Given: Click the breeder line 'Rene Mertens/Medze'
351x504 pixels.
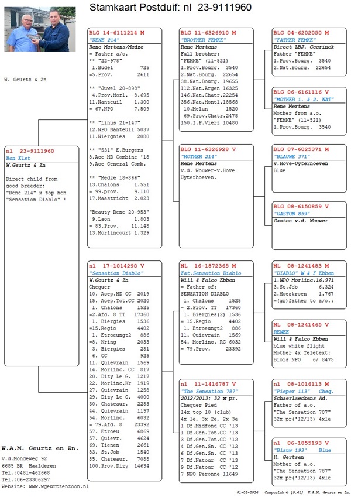Looking at the screenshot, I should [x=116, y=47].
